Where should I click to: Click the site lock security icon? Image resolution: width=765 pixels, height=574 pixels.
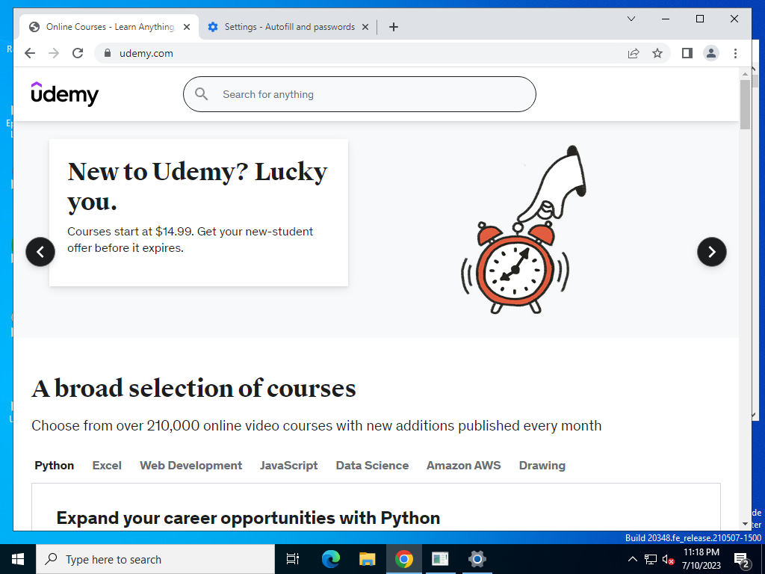108,53
